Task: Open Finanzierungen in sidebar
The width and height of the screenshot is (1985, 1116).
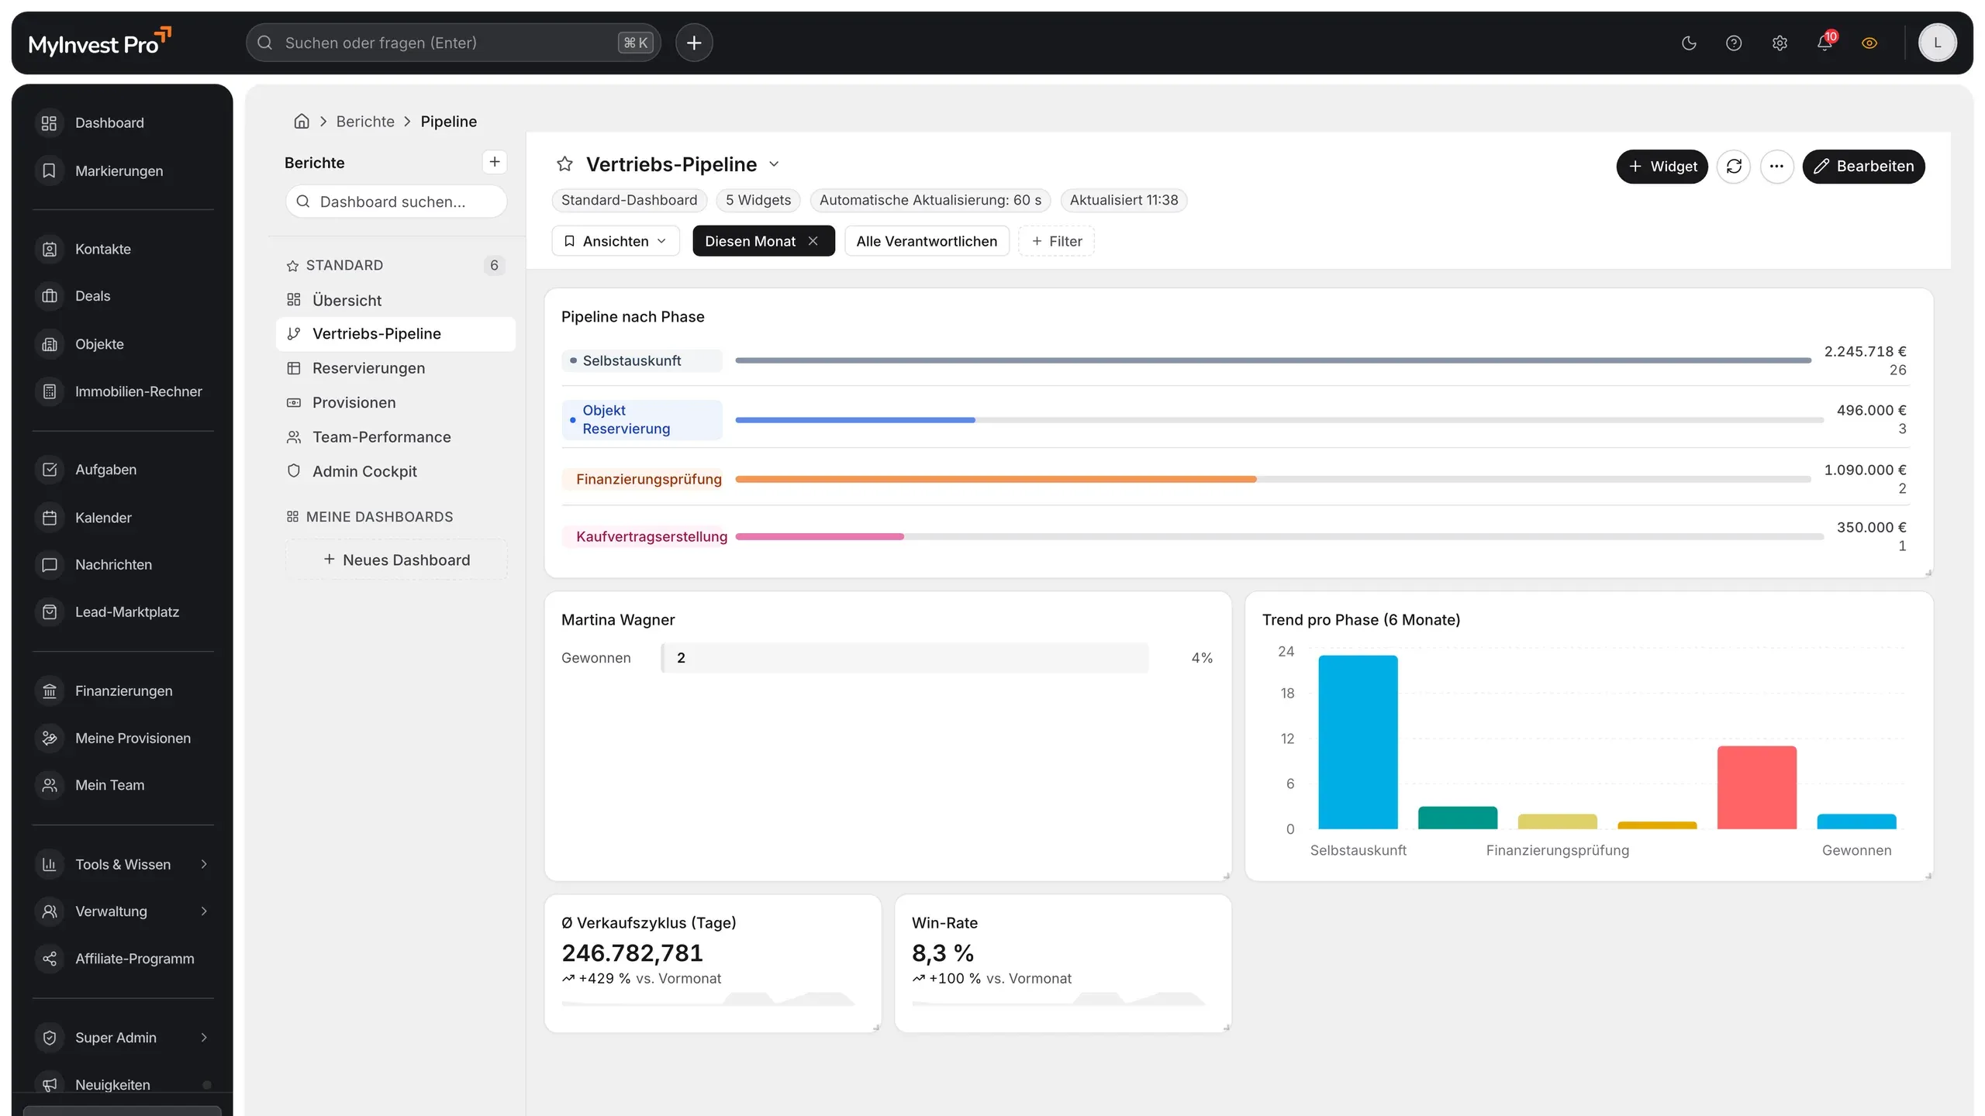Action: [123, 691]
